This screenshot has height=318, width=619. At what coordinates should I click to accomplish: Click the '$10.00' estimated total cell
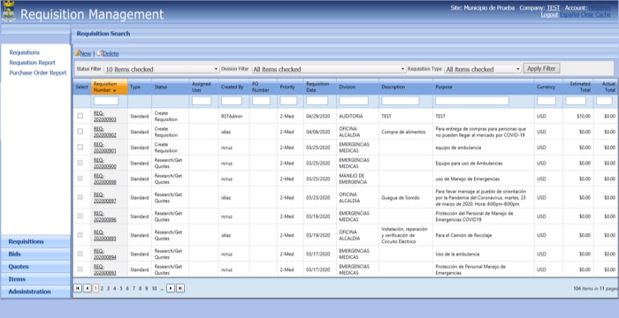pyautogui.click(x=583, y=117)
